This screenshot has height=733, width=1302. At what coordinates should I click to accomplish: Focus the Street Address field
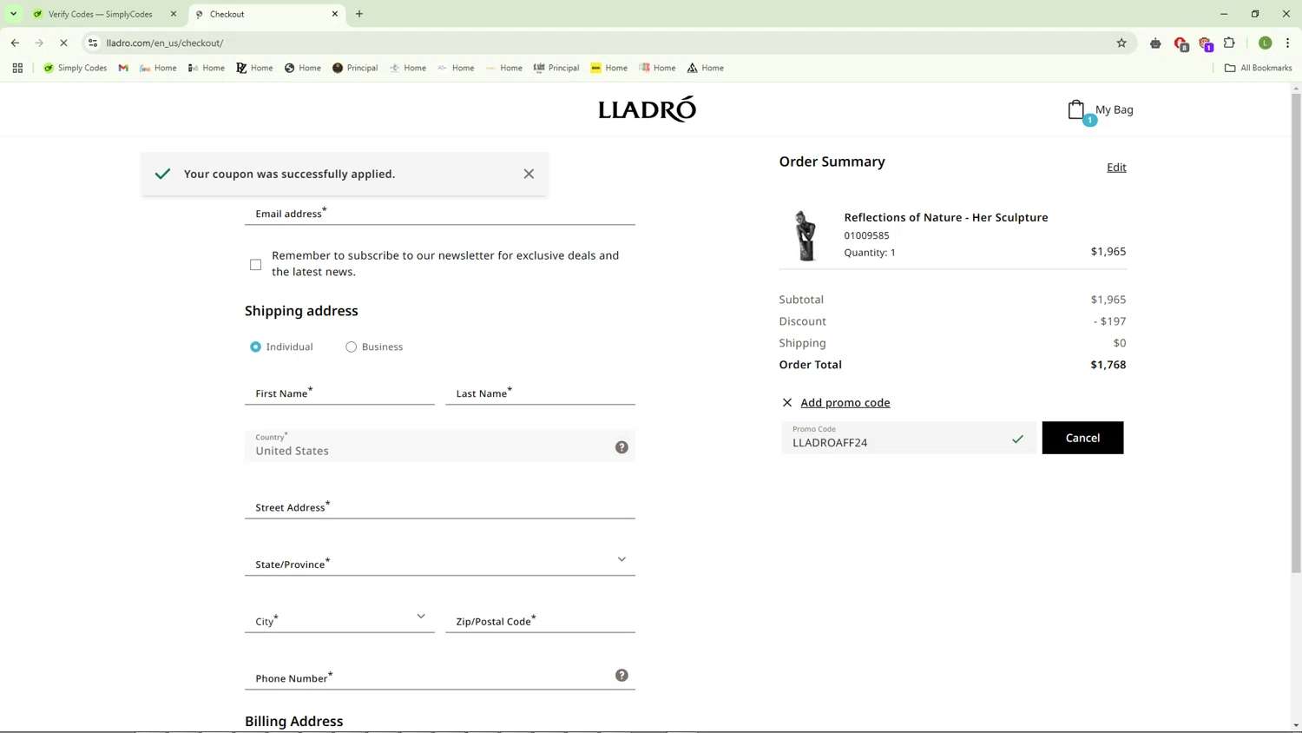(440, 506)
